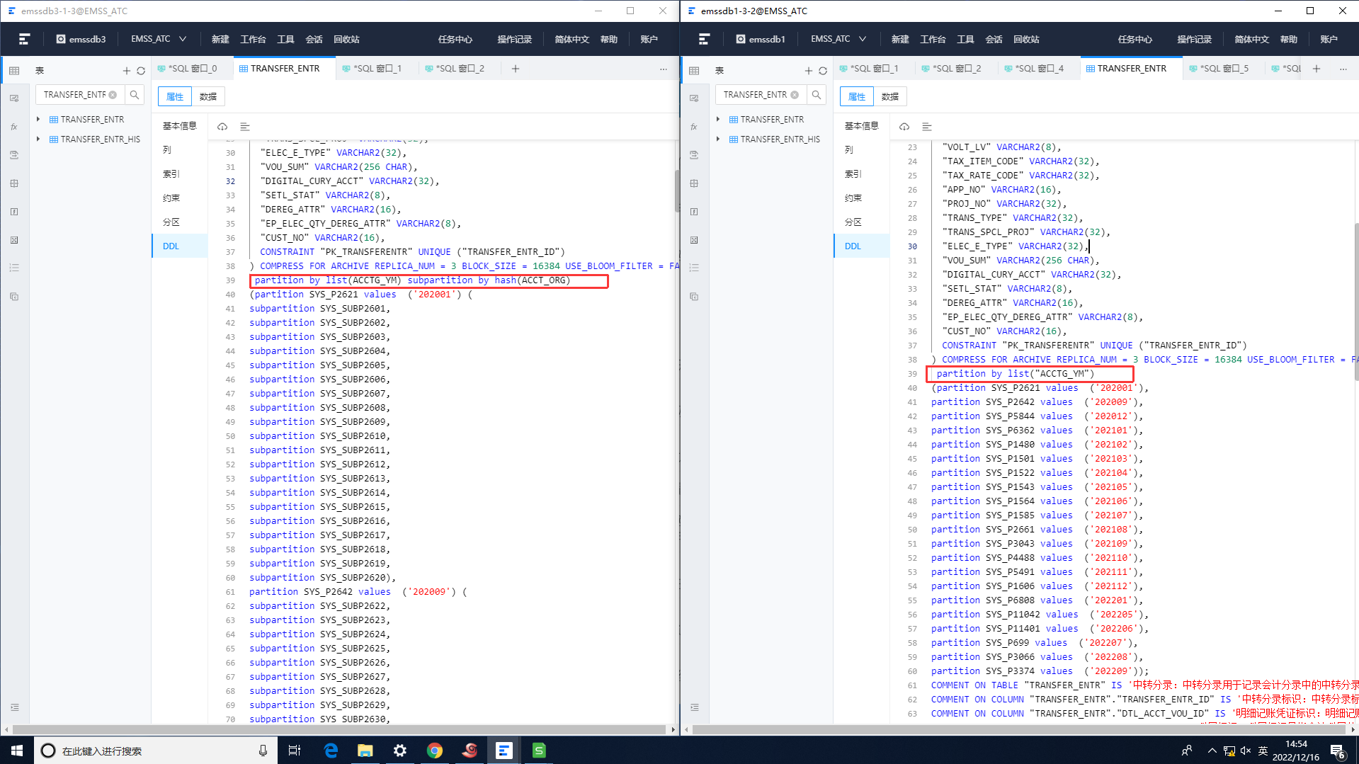1359x764 pixels.
Task: Expand TRANSFER_ENTR tree node in right window
Action: [718, 119]
